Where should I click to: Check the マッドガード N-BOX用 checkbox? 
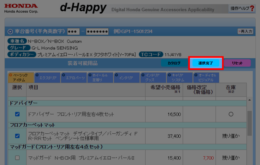[17, 158]
